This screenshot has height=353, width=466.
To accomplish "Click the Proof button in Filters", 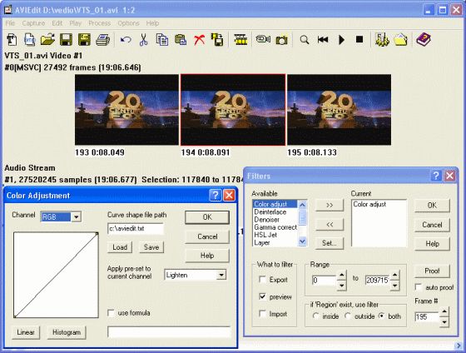I will (x=432, y=271).
